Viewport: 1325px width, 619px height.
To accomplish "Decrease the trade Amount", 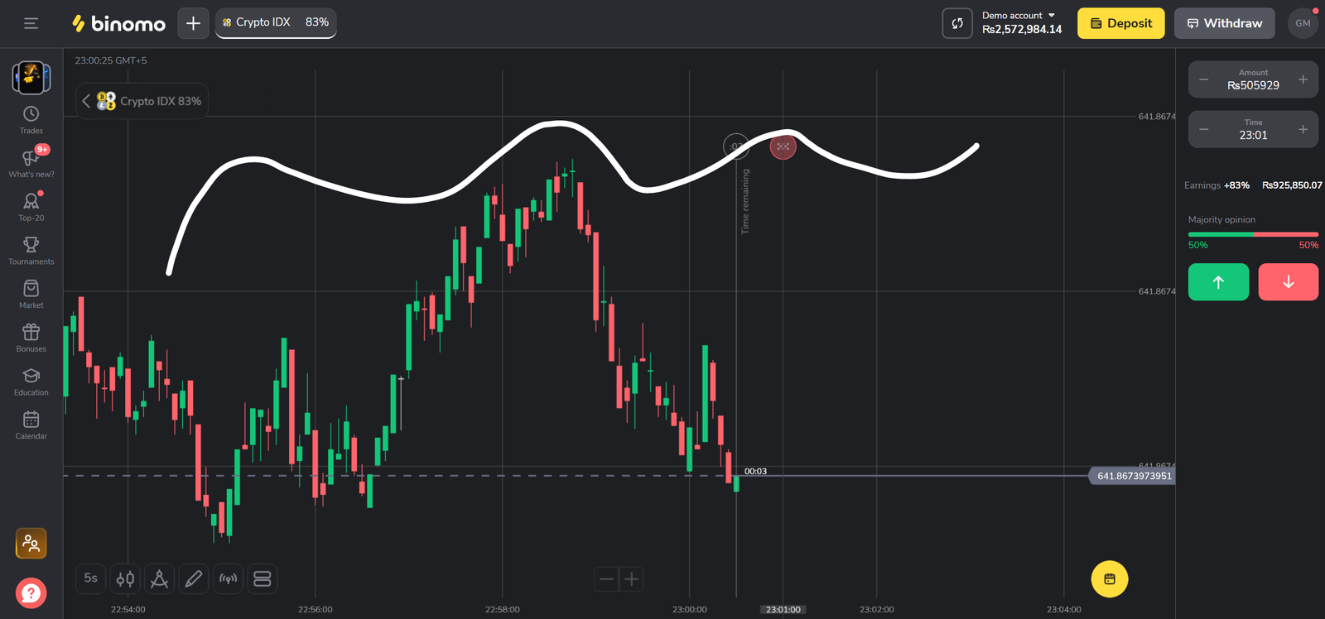I will click(1204, 79).
